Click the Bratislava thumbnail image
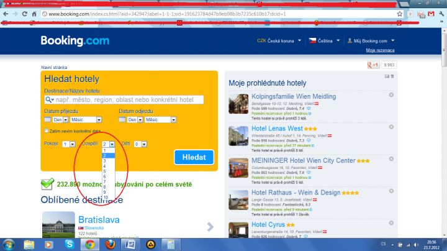447x251 pixels. [58, 224]
